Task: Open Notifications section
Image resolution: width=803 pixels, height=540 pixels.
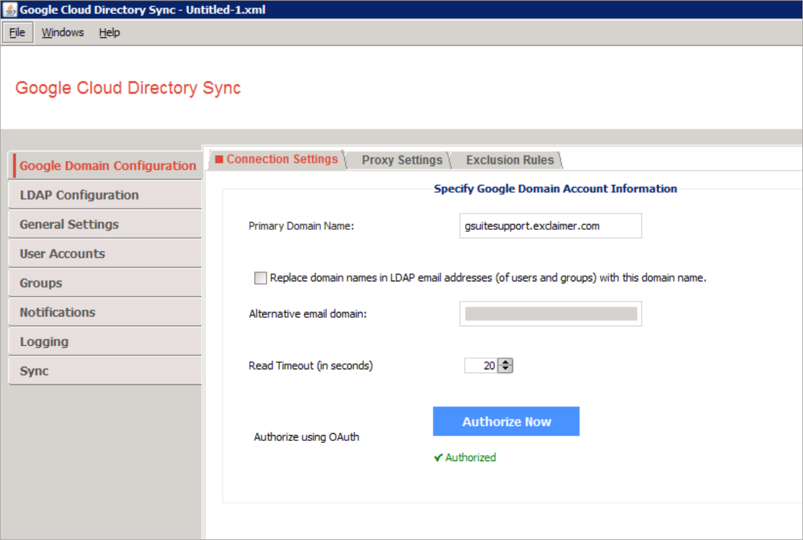Action: click(57, 313)
